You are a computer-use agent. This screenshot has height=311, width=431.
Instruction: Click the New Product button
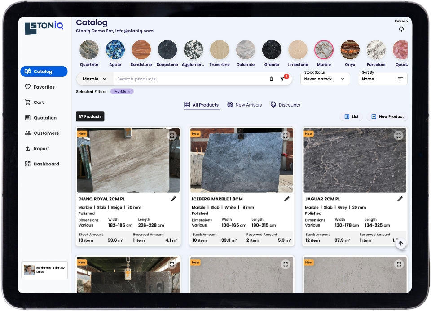coord(387,117)
